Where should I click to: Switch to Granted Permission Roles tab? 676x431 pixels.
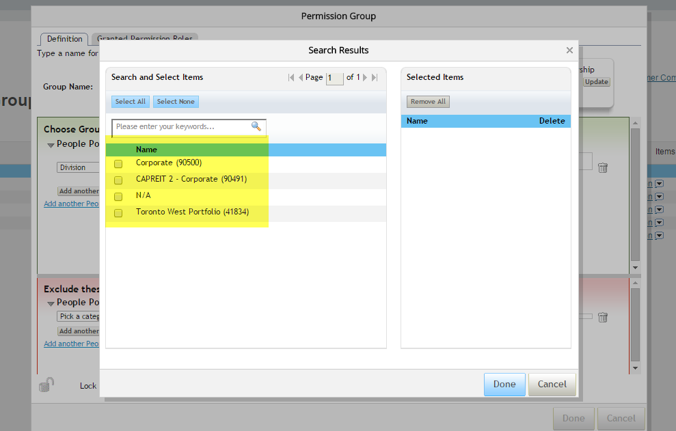(145, 37)
